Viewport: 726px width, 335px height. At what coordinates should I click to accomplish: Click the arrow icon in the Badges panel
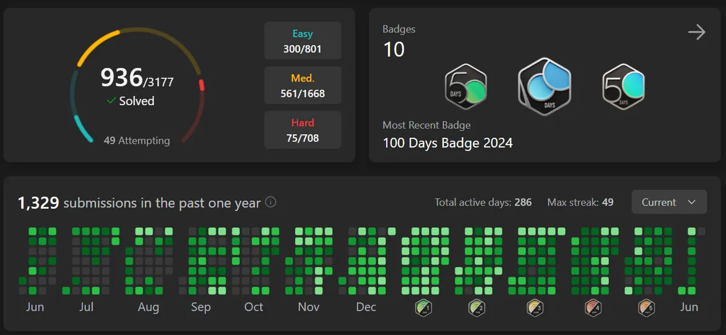point(696,32)
